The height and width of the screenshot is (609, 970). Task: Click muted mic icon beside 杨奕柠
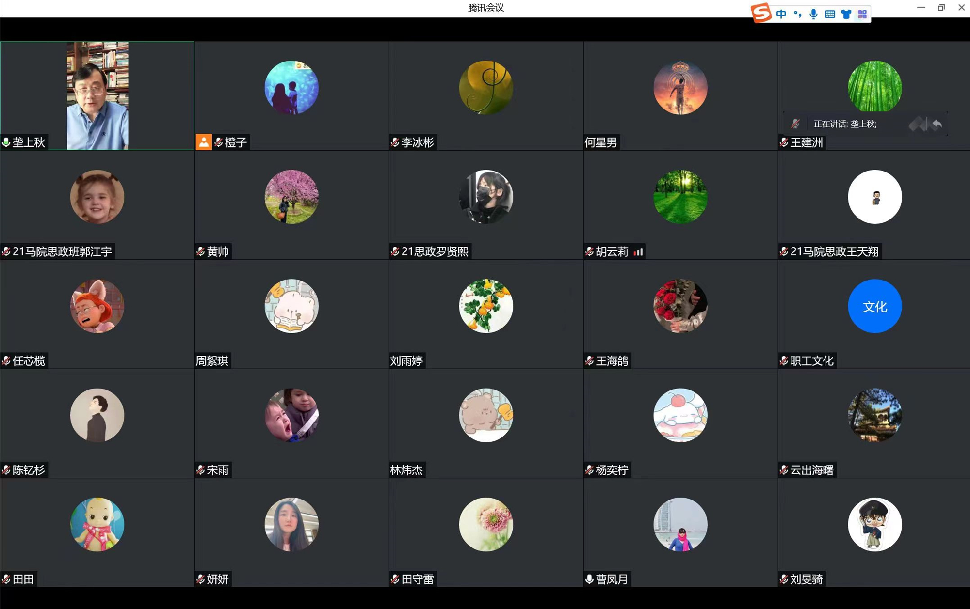point(589,470)
